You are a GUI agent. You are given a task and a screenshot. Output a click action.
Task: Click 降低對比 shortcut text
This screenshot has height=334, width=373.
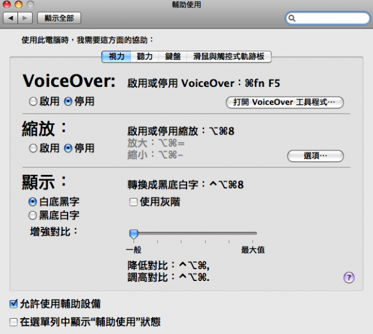[168, 265]
